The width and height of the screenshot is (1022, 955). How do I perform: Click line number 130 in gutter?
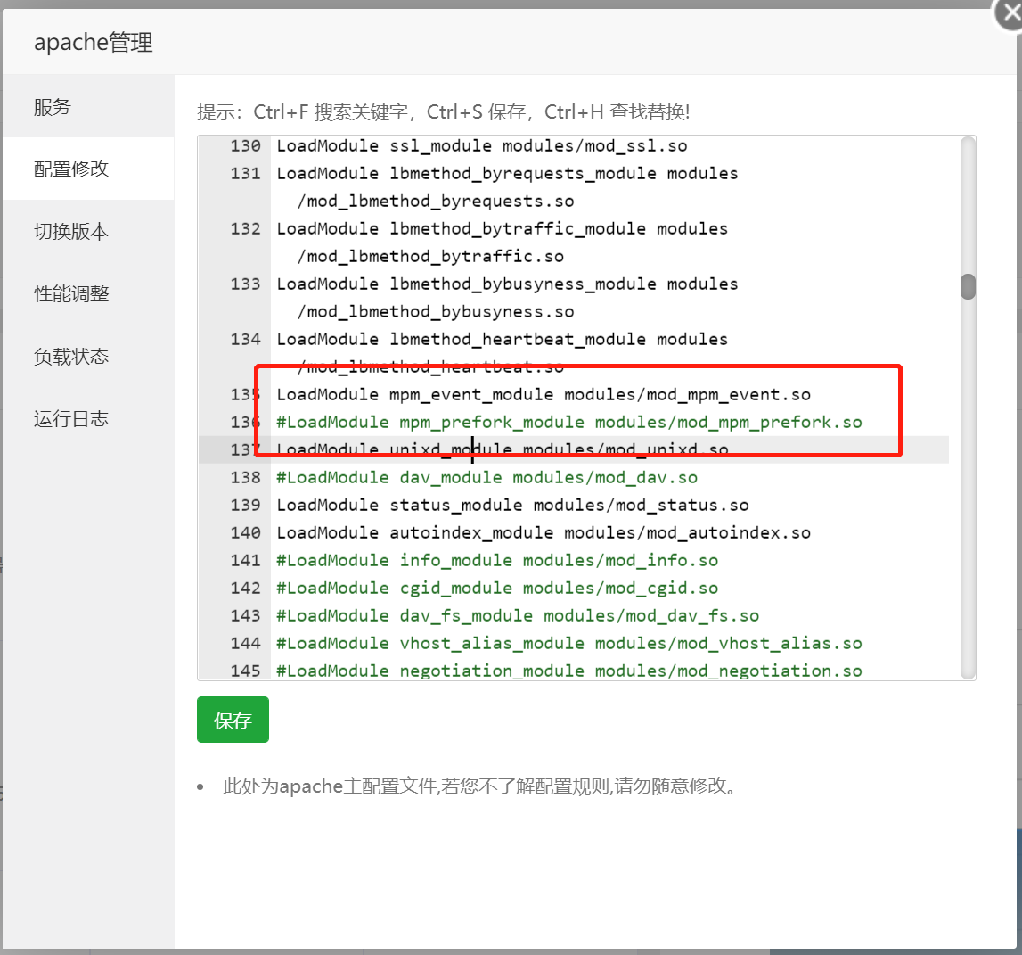245,145
